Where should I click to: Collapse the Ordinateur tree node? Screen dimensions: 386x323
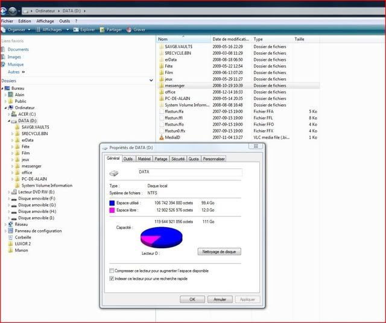tap(5, 108)
